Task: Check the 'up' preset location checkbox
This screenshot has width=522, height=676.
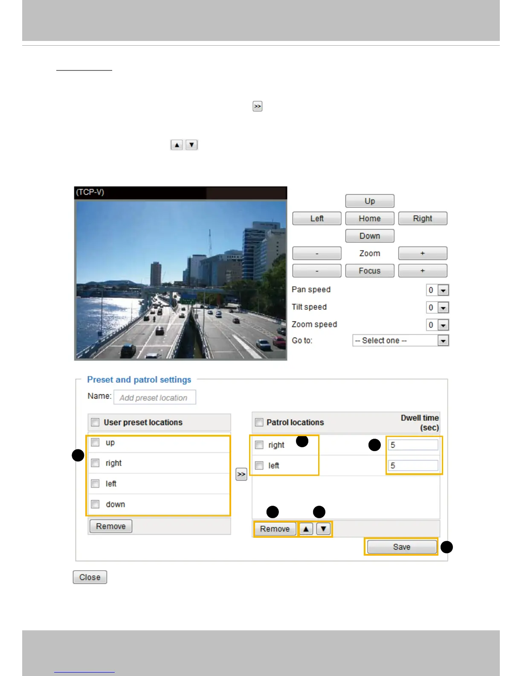Action: [95, 443]
